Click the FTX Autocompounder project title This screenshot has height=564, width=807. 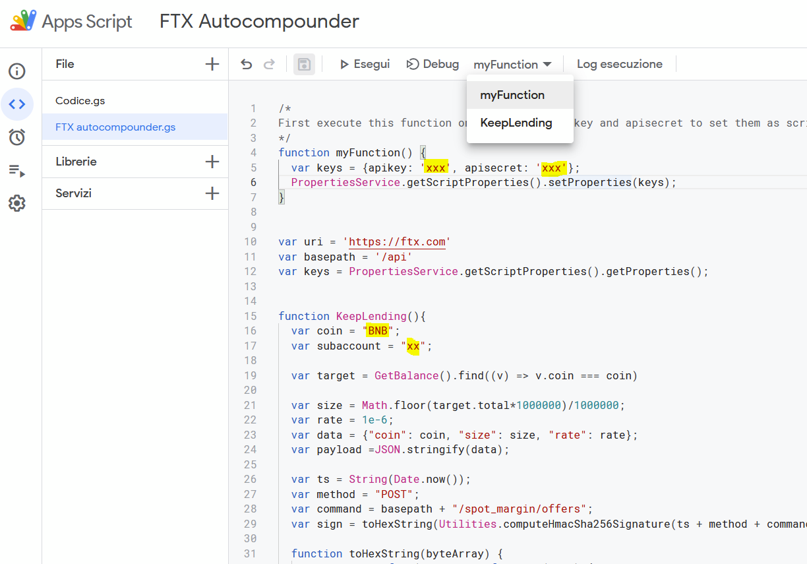(x=259, y=21)
